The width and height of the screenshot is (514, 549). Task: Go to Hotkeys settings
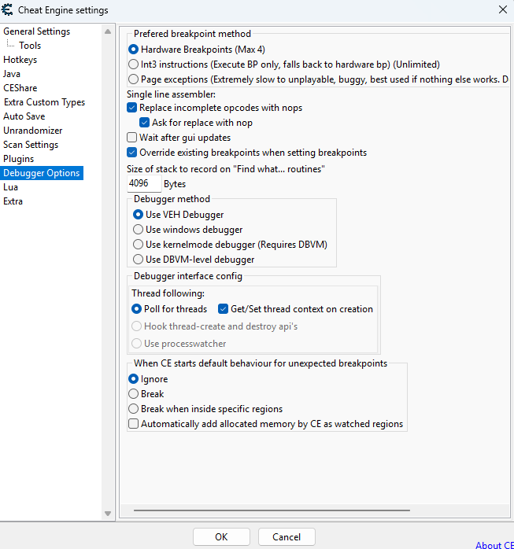(20, 60)
